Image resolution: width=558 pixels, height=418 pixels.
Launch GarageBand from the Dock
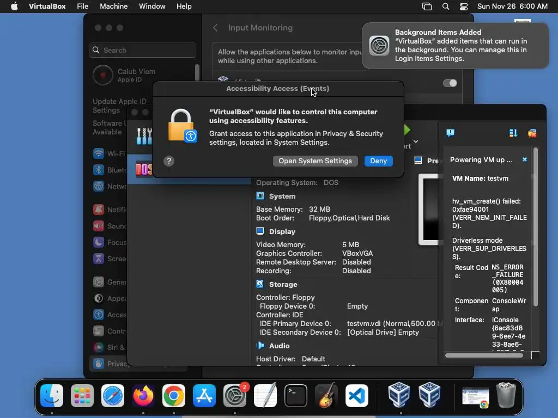326,395
